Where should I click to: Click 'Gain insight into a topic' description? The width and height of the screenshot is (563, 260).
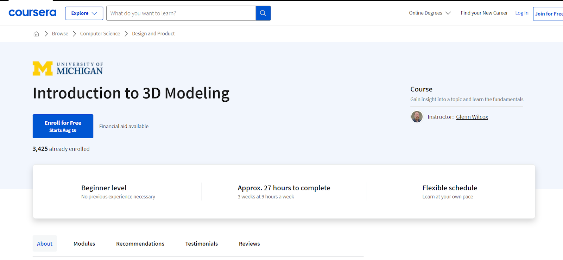(x=467, y=99)
